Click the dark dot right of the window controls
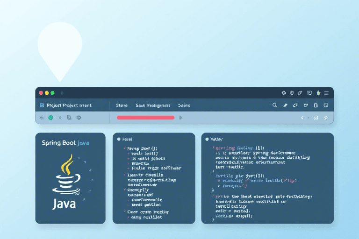This screenshot has width=359, height=239. pos(62,93)
